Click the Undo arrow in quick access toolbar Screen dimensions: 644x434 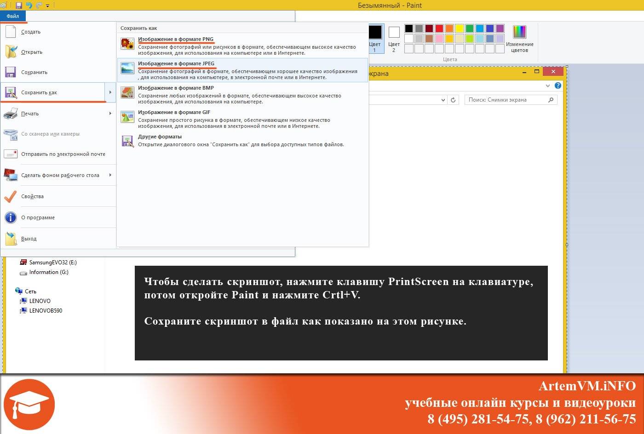(29, 6)
